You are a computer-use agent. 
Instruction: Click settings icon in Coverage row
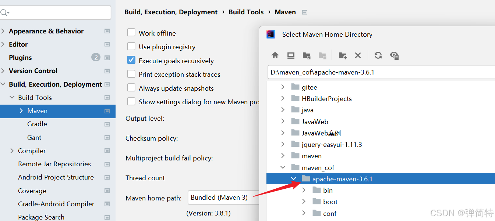[x=107, y=191]
